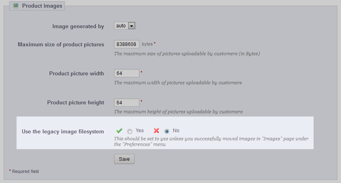Click the Image generated by label
The image size is (341, 183).
(78, 26)
